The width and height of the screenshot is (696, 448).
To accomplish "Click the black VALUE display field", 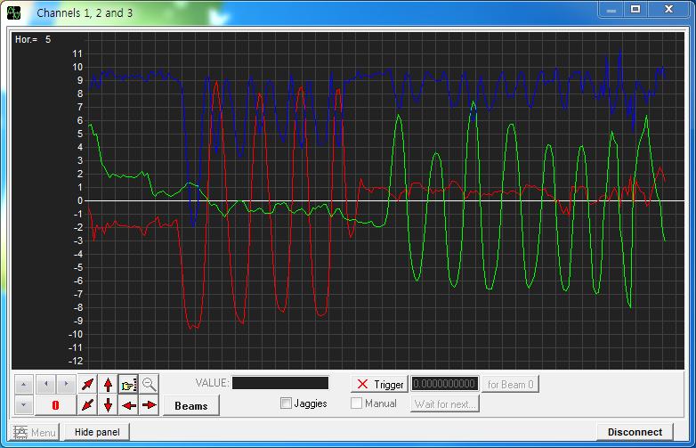I will (280, 383).
